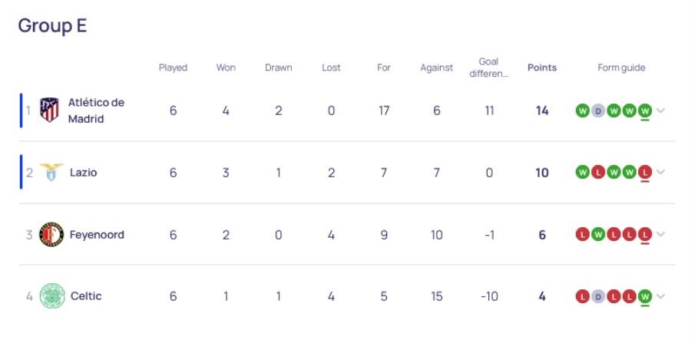Viewport: 691px width, 343px height.
Task: Click Atlético's grey draw form badge
Action: click(x=598, y=110)
